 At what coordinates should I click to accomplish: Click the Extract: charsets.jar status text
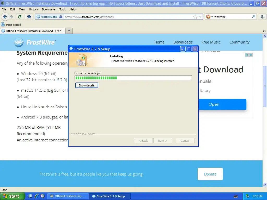87,73
